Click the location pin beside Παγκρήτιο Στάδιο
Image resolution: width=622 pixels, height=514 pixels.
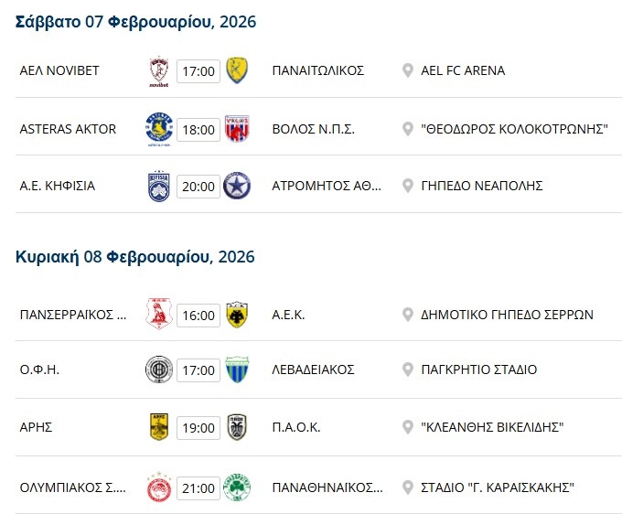coord(408,369)
